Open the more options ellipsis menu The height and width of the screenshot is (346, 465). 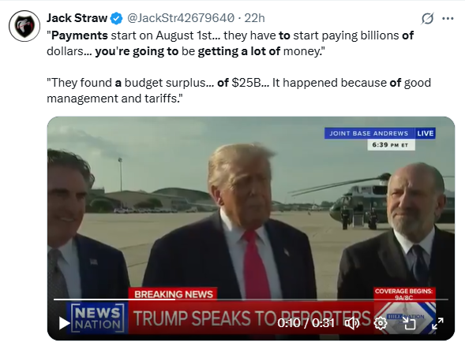click(x=448, y=19)
